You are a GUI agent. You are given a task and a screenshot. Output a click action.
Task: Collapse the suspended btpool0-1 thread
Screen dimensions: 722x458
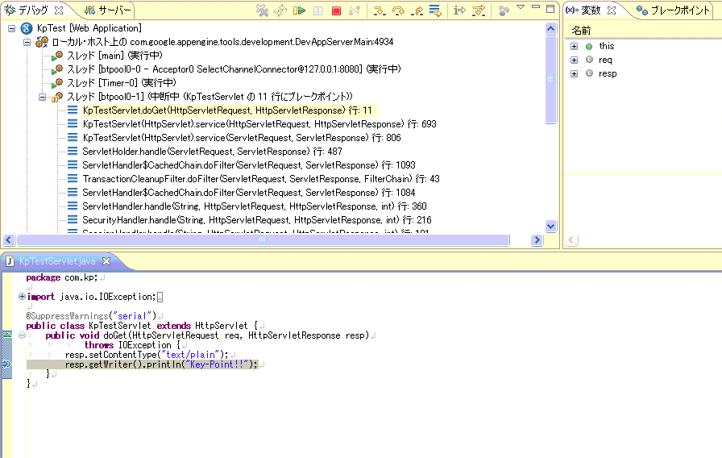(x=43, y=98)
